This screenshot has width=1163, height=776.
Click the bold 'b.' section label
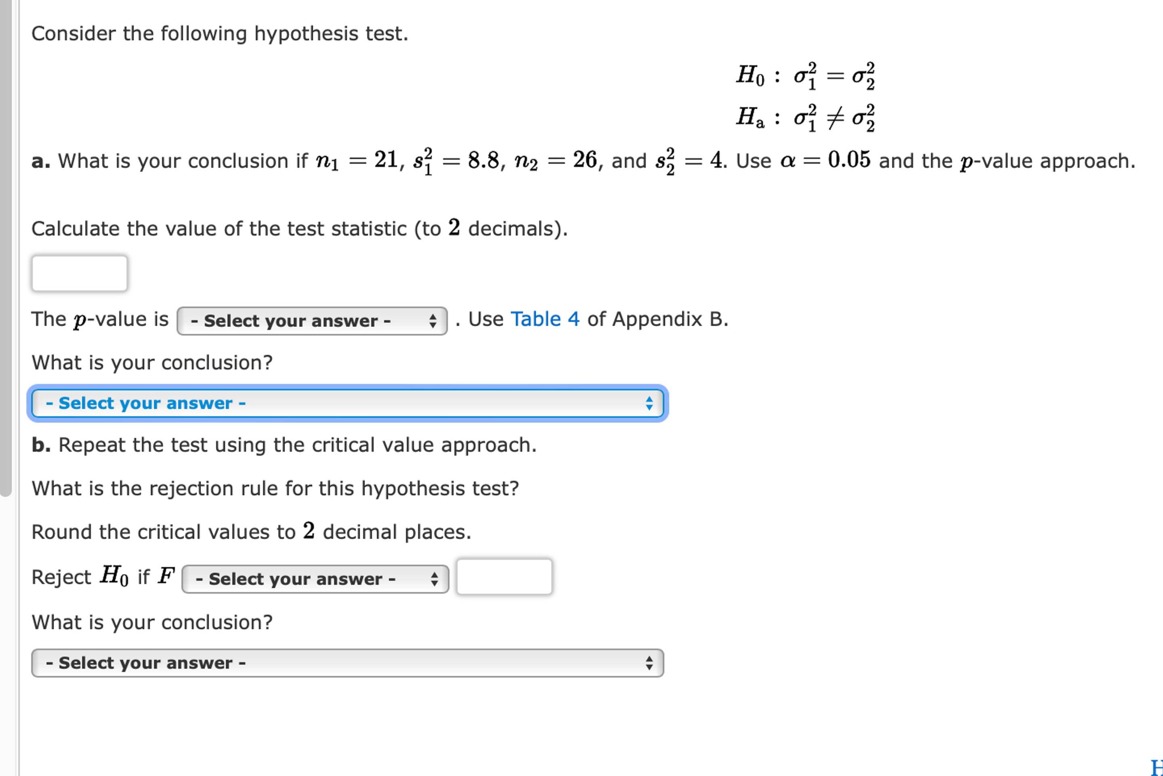point(42,444)
